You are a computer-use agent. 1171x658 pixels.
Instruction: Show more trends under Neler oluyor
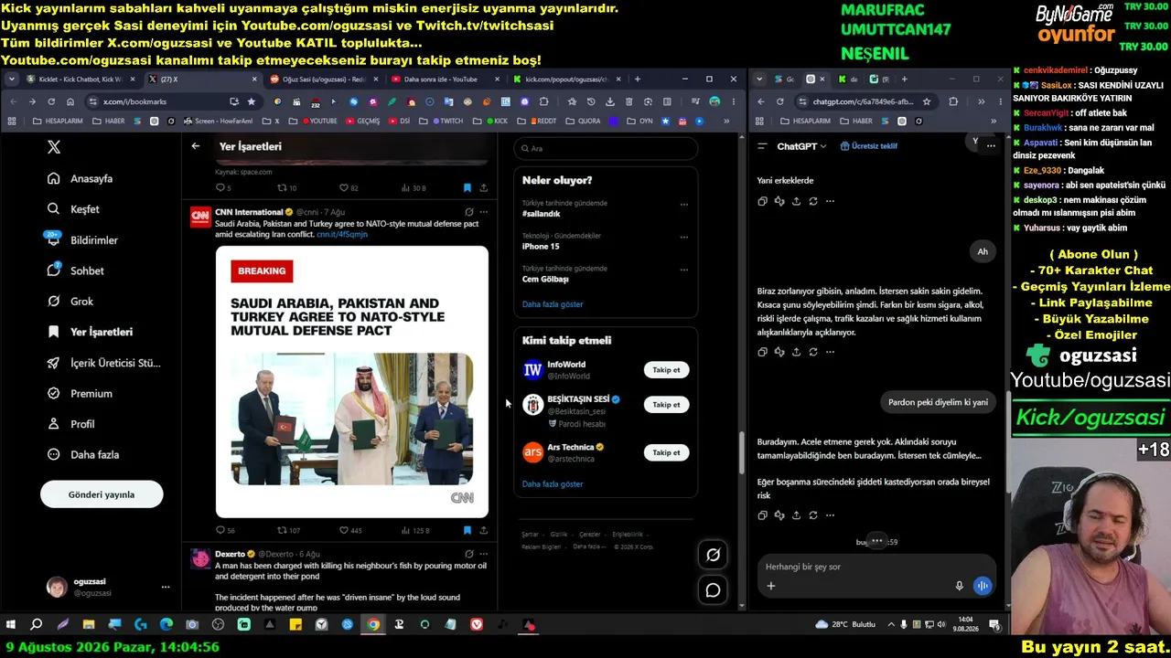point(553,304)
